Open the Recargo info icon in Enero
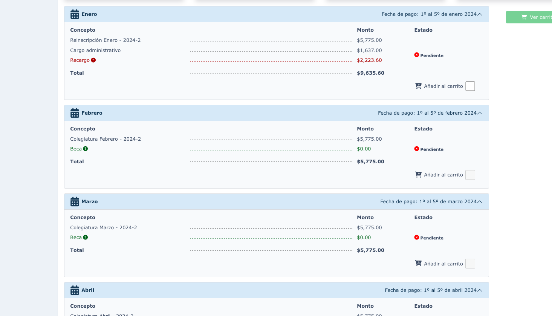Screen dimensions: 552x316 (93, 60)
